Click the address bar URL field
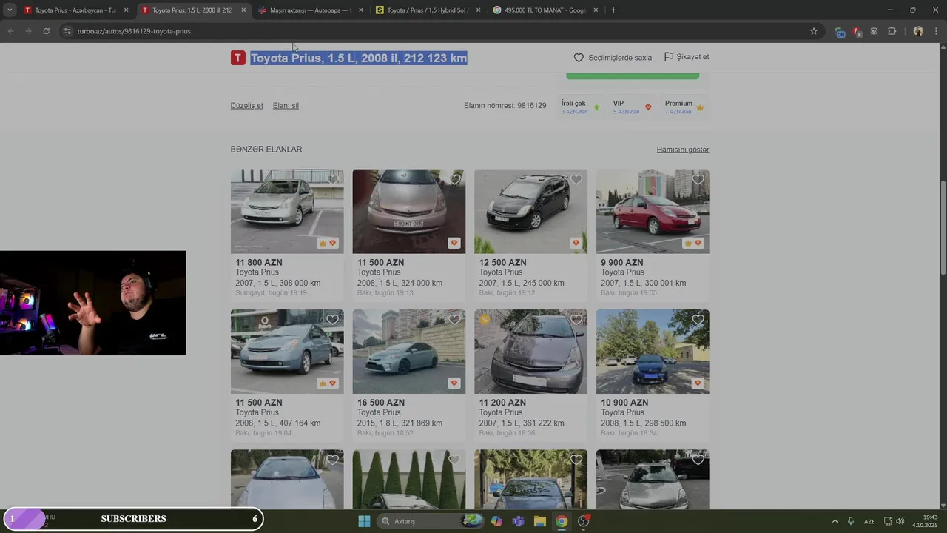The height and width of the screenshot is (533, 947). (437, 31)
